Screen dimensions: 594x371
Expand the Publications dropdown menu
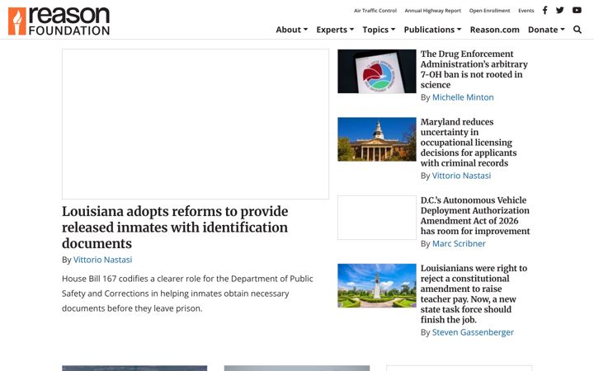coord(432,30)
